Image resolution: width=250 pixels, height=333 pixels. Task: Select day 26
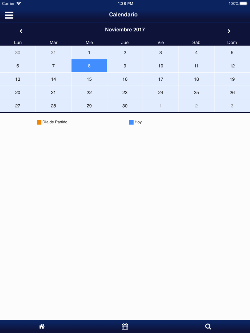232,92
